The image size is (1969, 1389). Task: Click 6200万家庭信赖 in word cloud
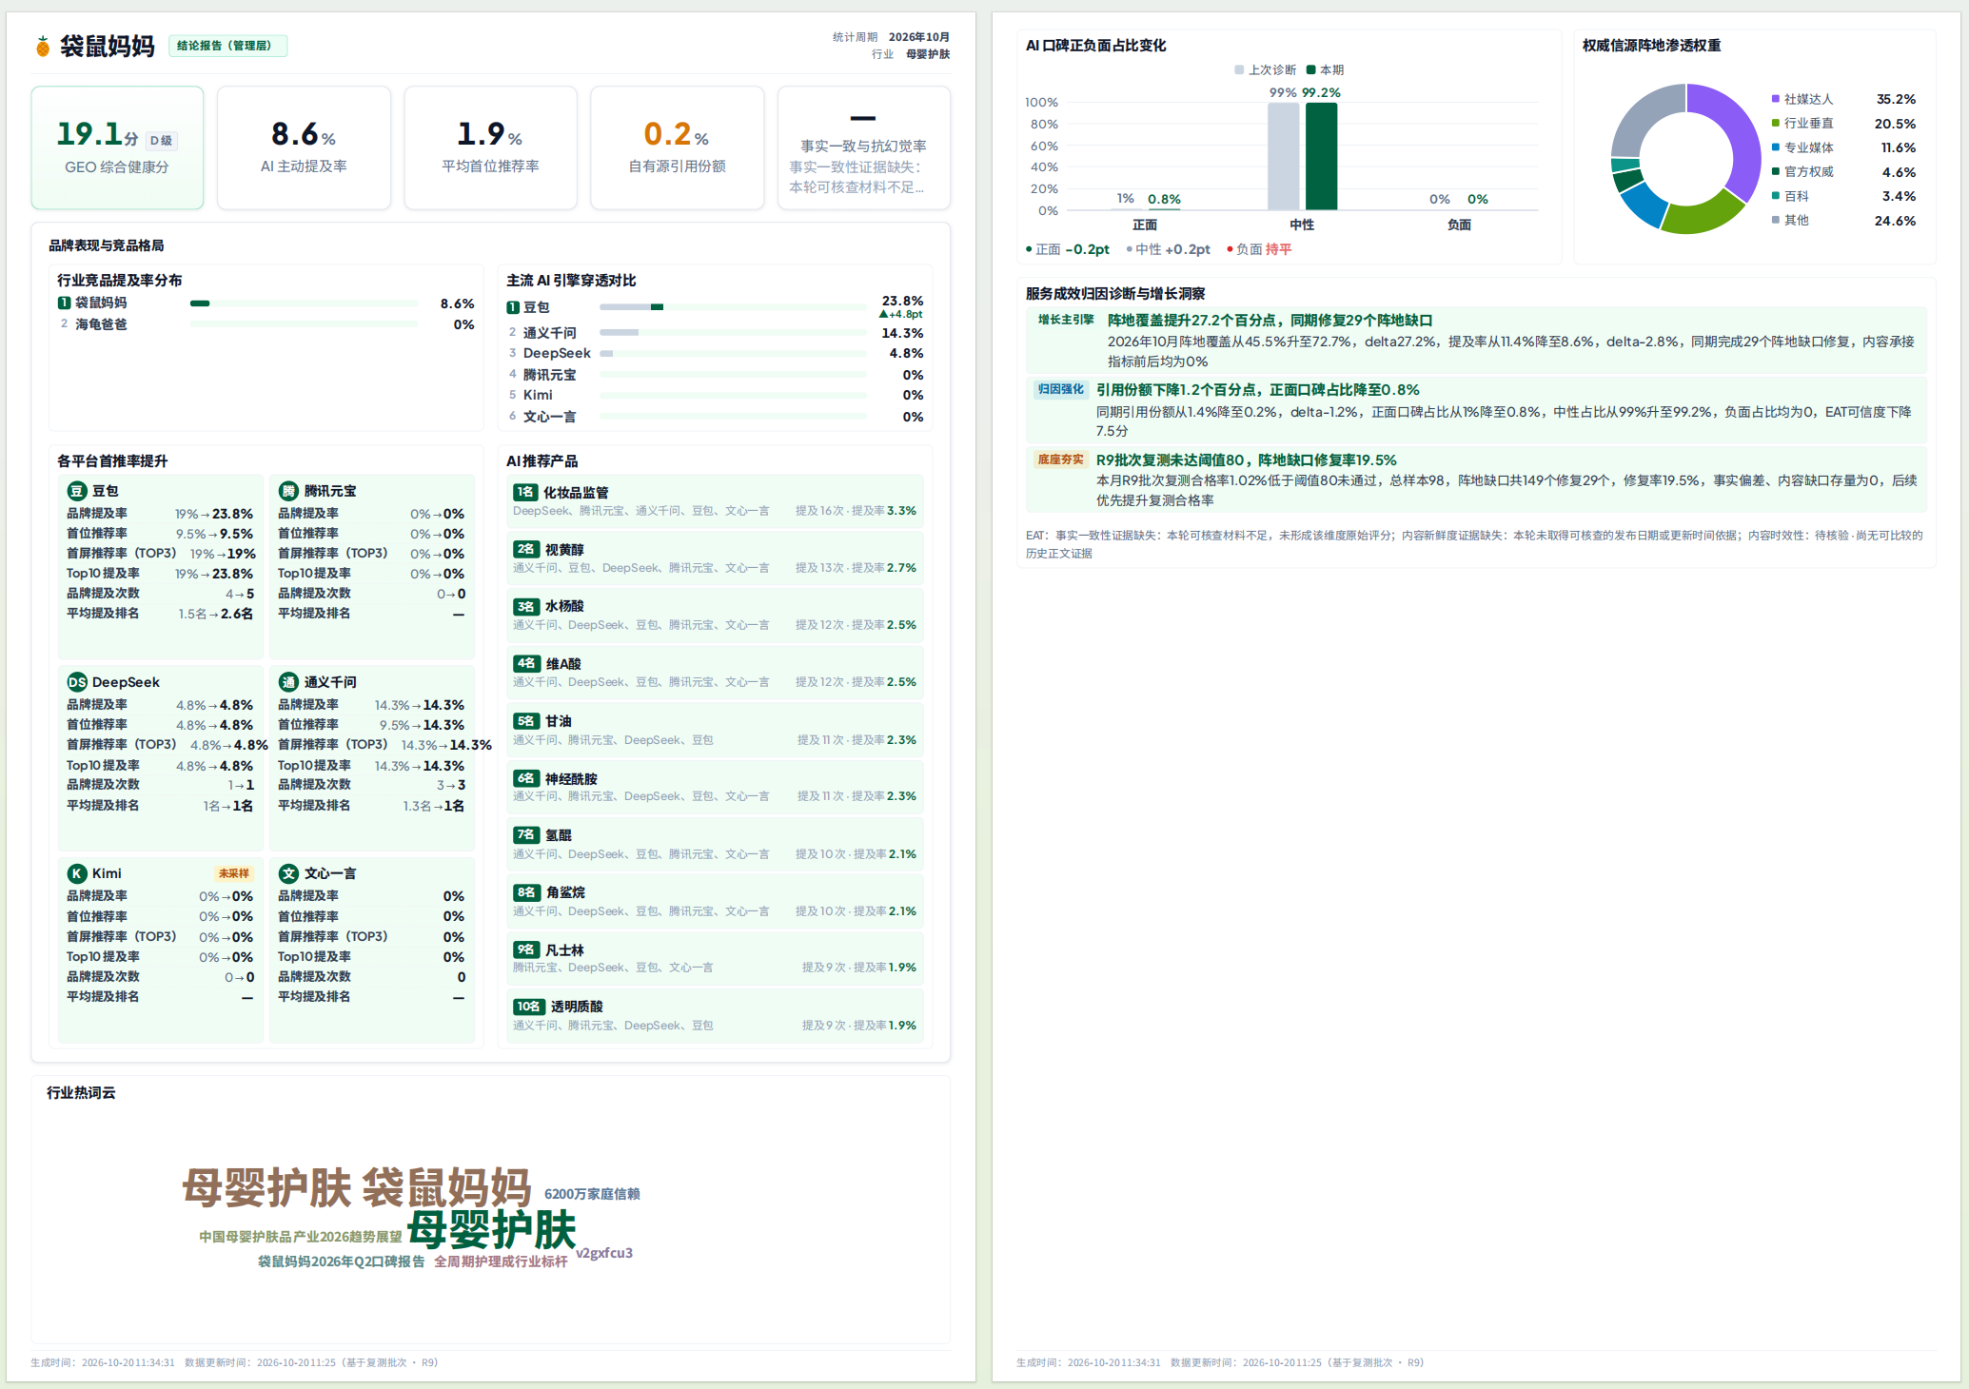tap(592, 1194)
